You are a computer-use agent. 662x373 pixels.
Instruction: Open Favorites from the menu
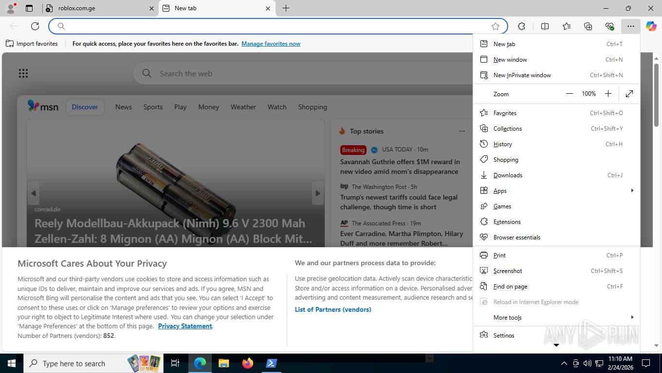[x=556, y=113]
